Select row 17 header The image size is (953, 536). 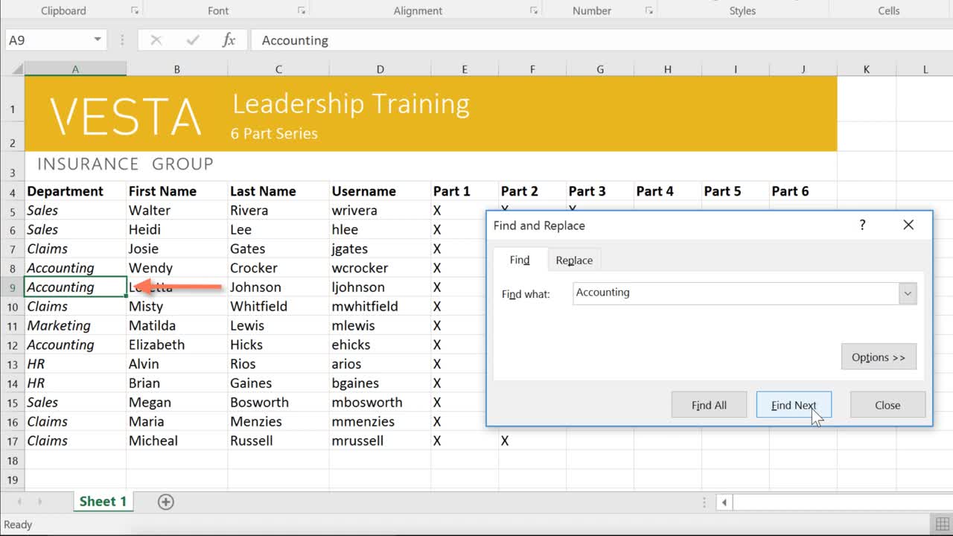pos(13,441)
